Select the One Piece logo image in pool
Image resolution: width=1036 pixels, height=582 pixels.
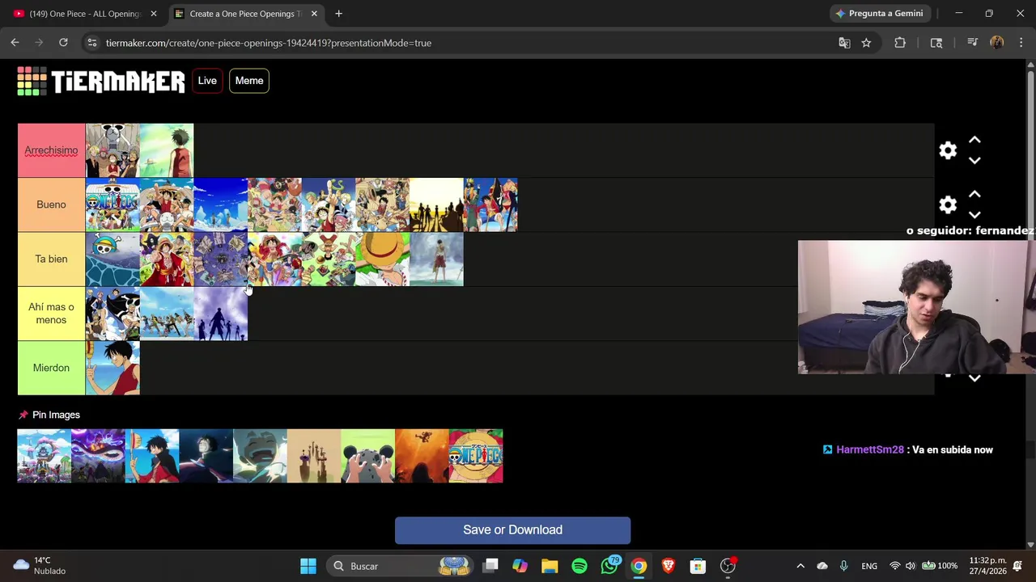point(476,456)
